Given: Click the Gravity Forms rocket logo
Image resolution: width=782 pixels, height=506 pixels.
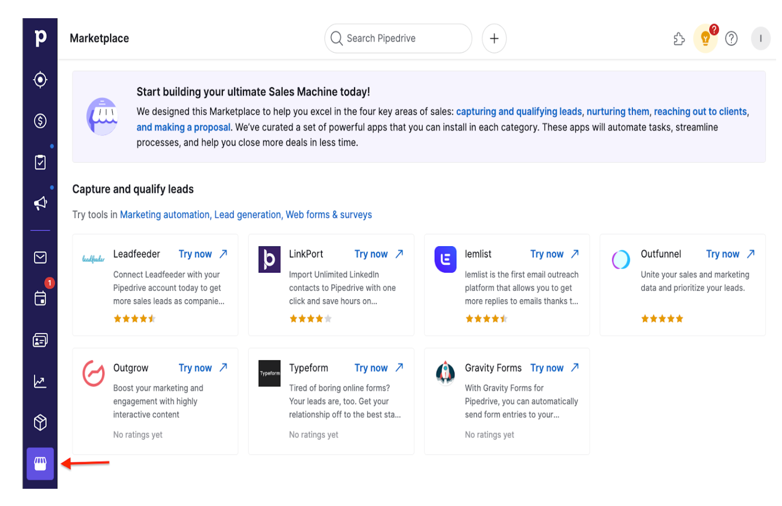Looking at the screenshot, I should 446,373.
